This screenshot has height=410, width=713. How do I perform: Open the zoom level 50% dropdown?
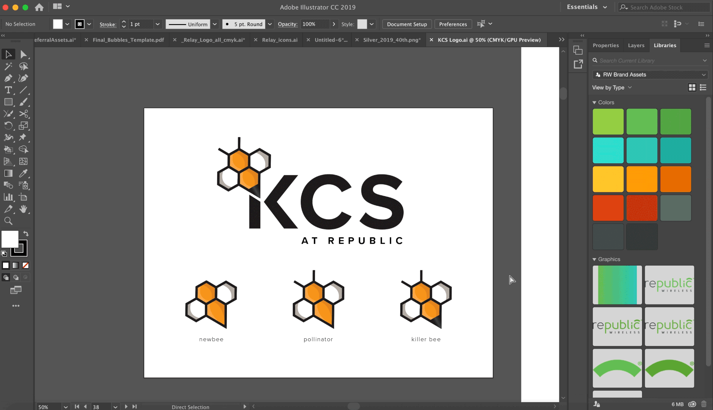coord(66,407)
